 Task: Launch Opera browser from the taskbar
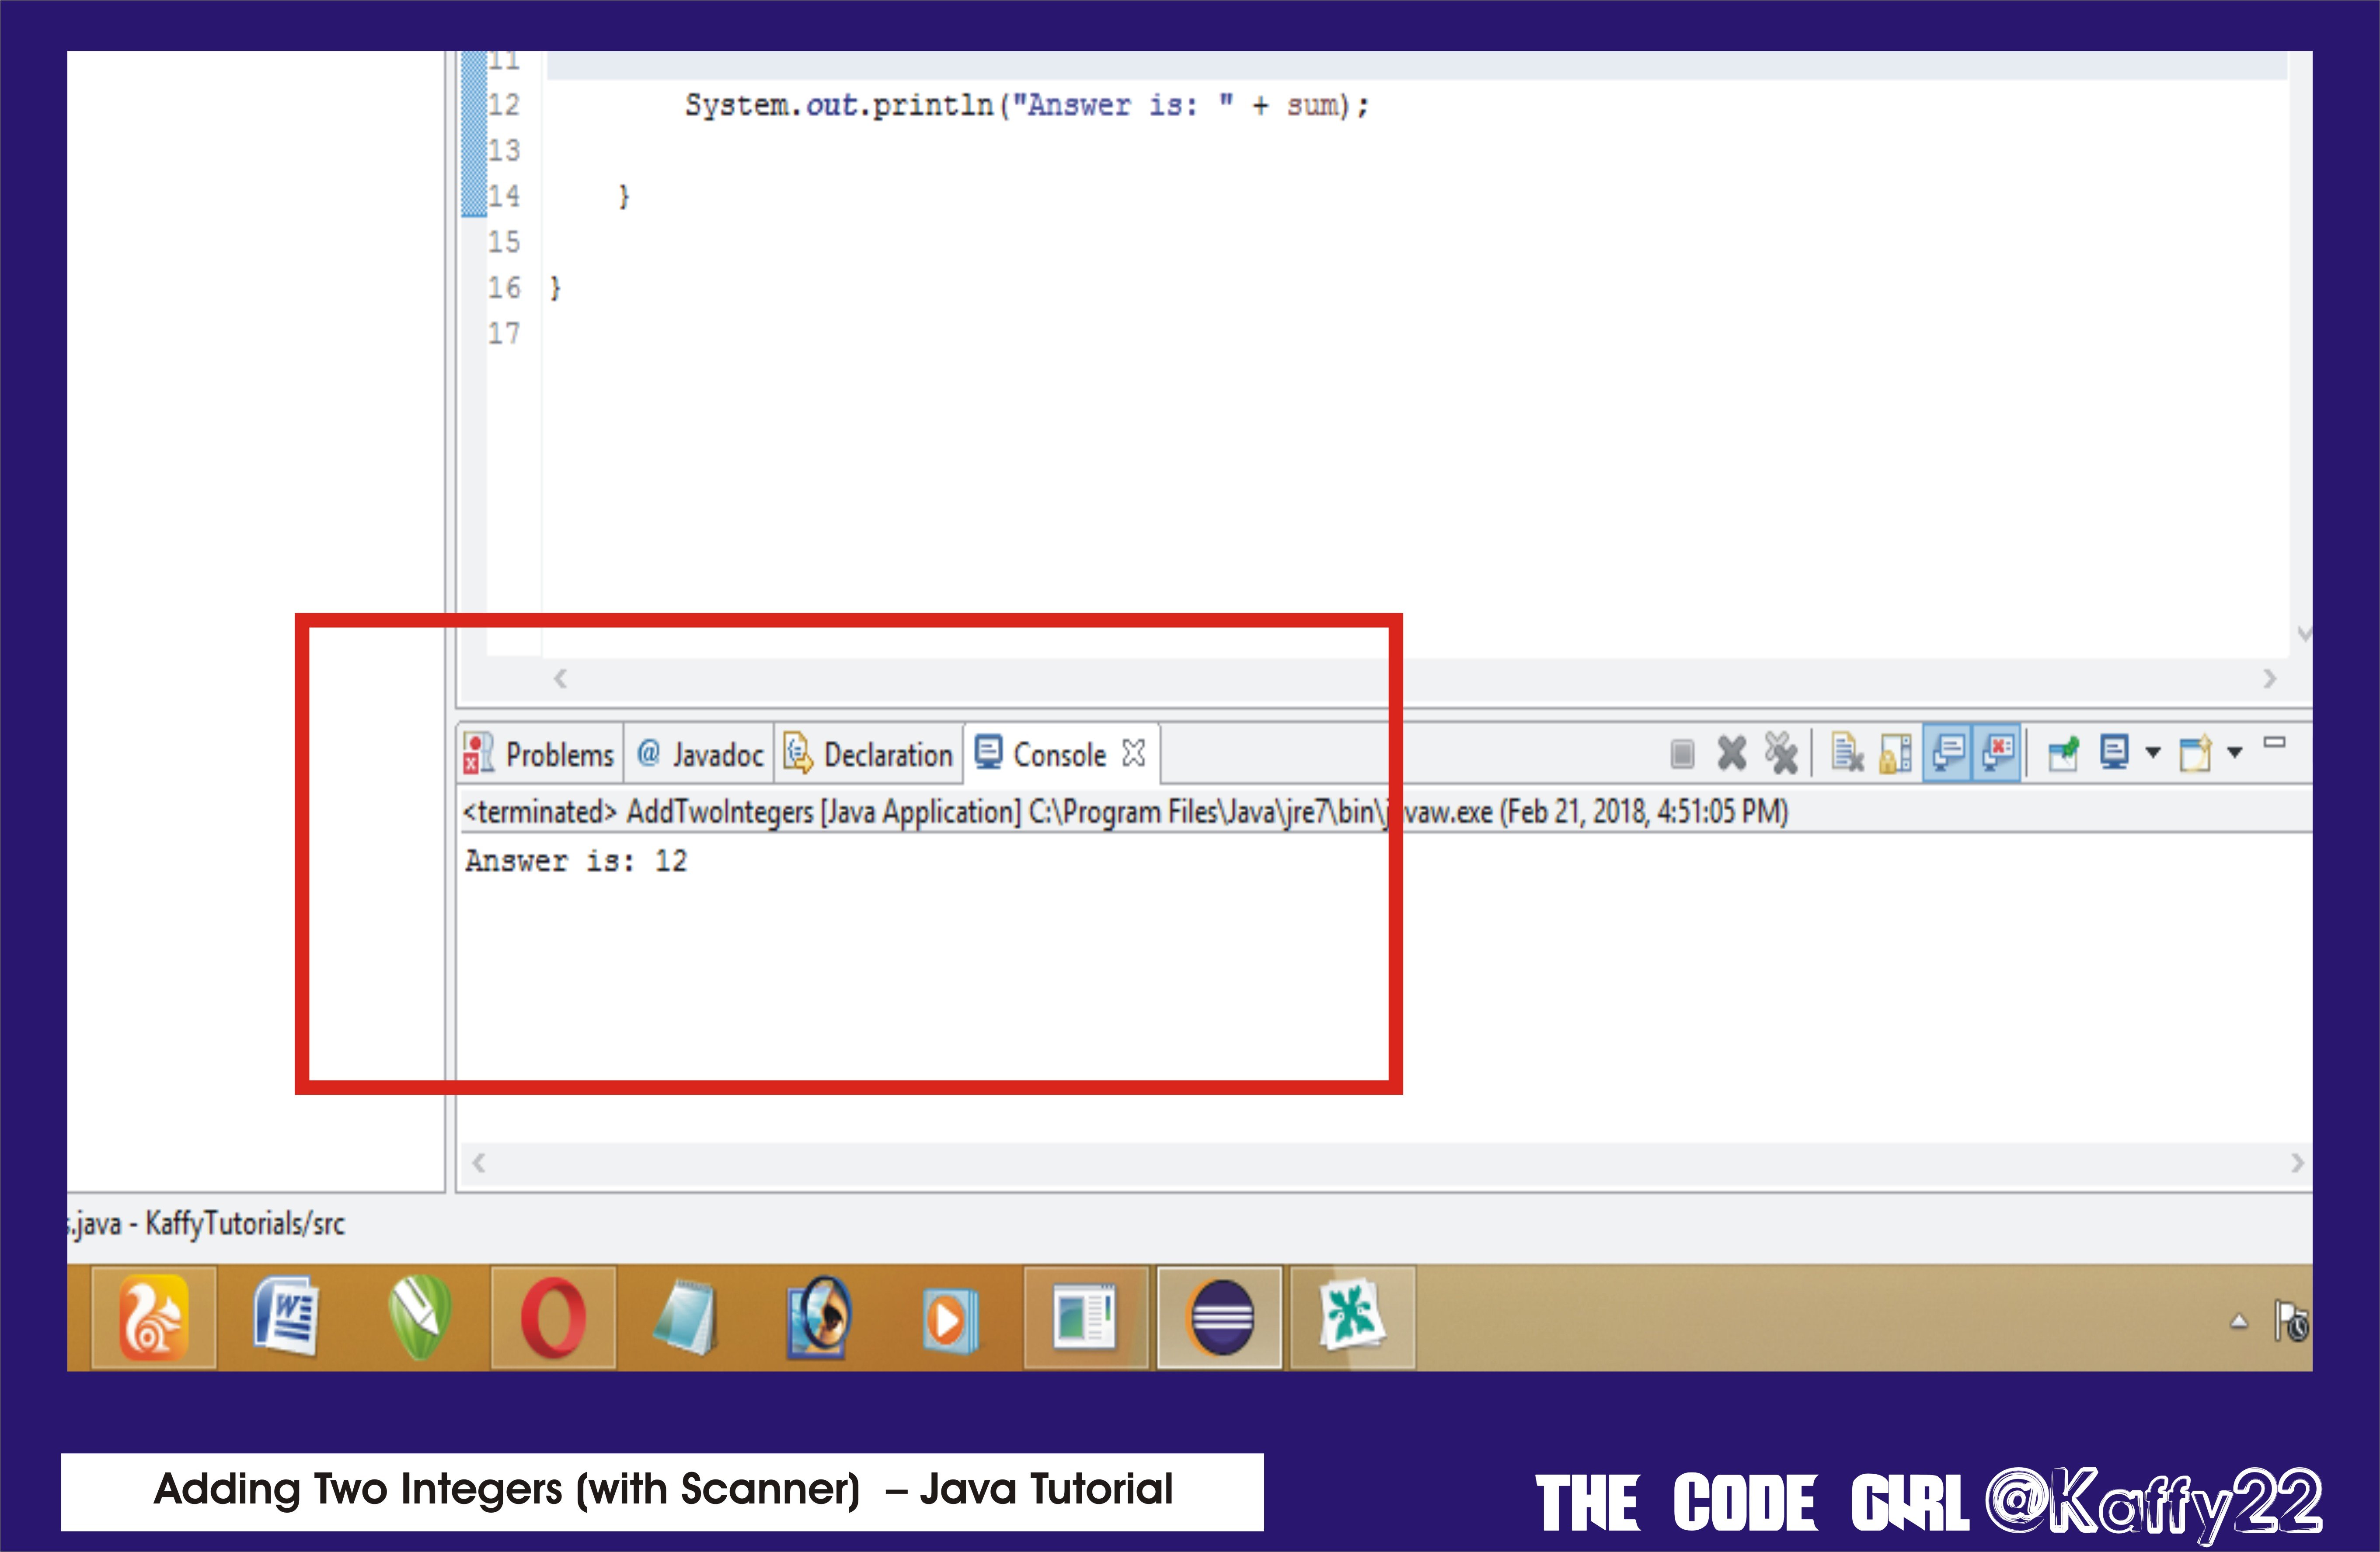pos(553,1317)
